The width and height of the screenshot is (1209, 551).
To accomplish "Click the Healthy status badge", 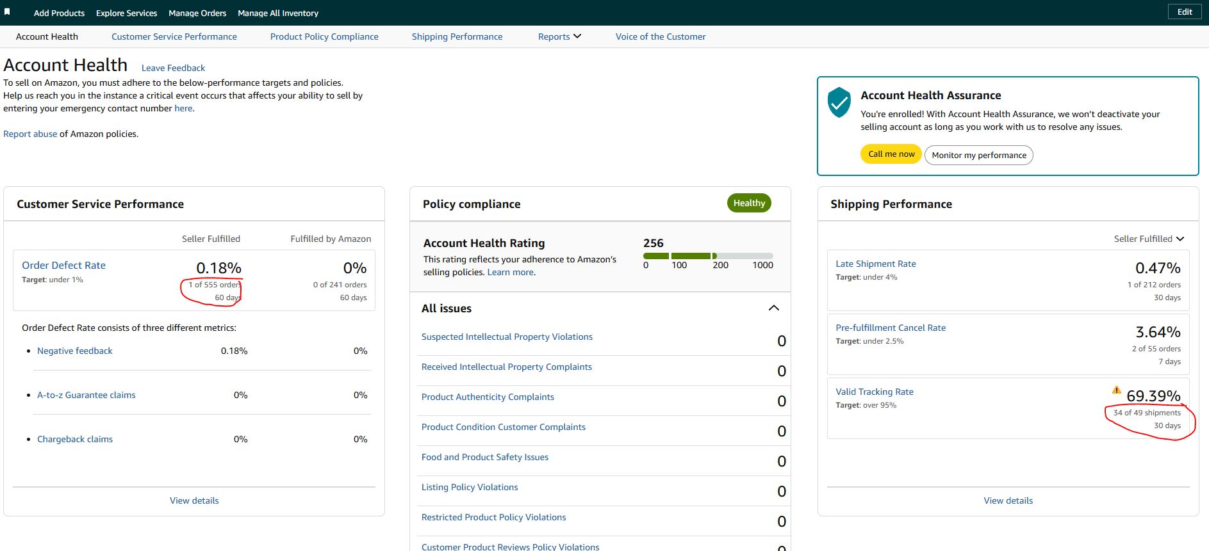I will tap(749, 203).
